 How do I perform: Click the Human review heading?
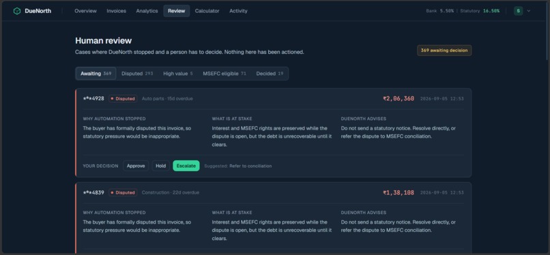pos(104,41)
